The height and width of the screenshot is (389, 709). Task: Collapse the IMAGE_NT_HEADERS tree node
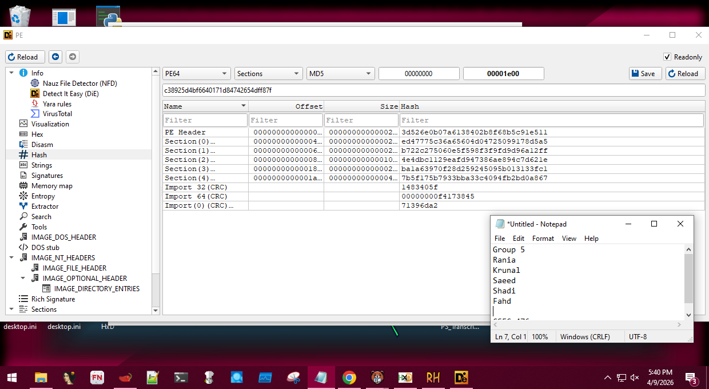point(11,258)
